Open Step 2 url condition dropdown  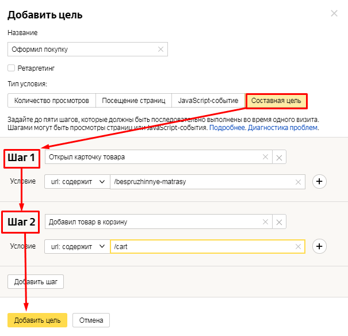[x=77, y=247]
